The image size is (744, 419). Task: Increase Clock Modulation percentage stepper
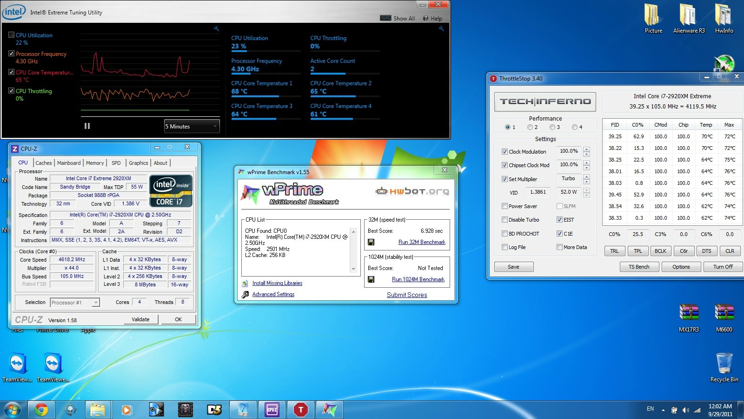pyautogui.click(x=586, y=149)
